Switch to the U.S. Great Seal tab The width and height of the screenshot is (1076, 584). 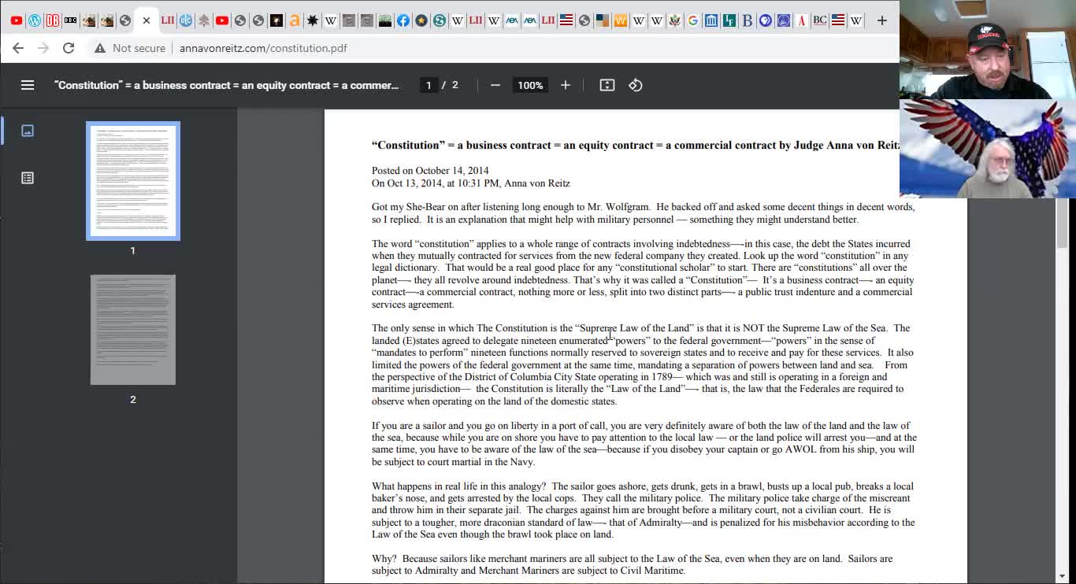(x=675, y=20)
